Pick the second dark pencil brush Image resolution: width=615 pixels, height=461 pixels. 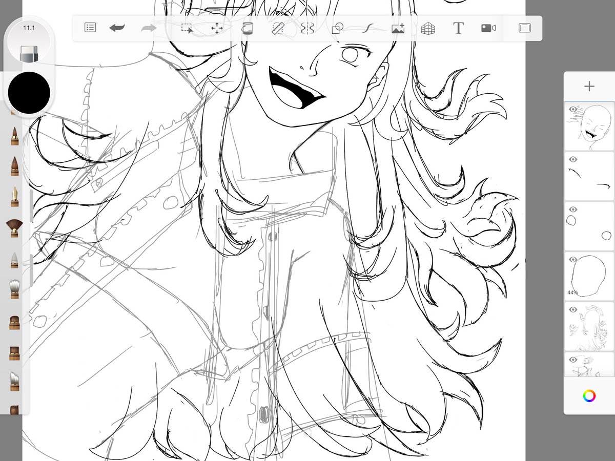15,166
